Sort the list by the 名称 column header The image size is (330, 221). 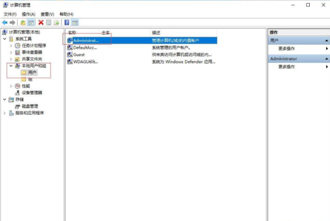click(72, 33)
